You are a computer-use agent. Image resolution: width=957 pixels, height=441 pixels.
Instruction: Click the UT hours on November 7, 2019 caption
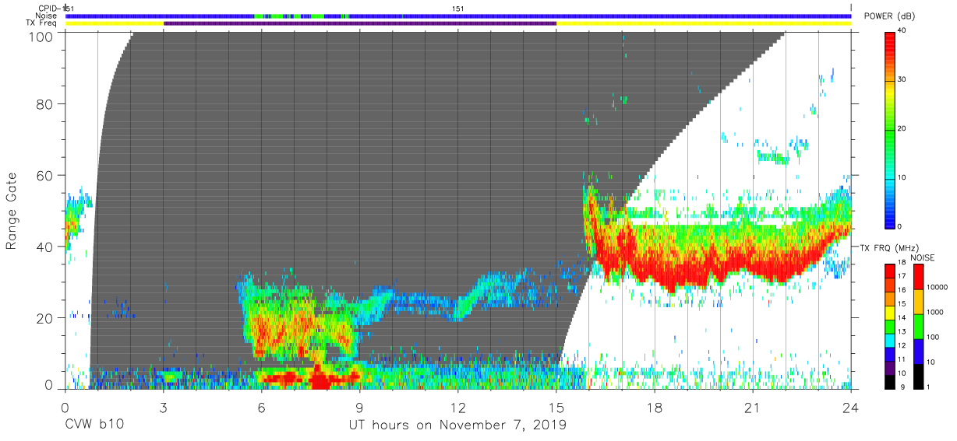(x=458, y=425)
